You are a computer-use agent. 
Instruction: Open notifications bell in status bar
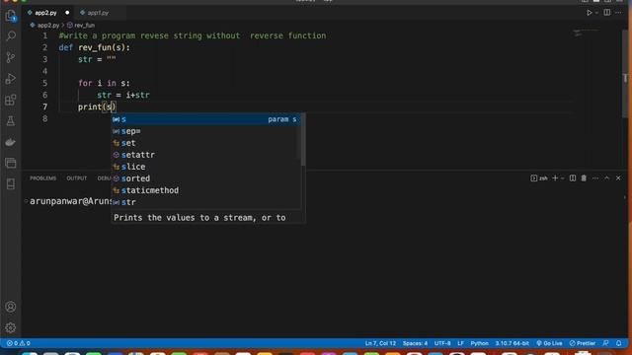(x=619, y=343)
